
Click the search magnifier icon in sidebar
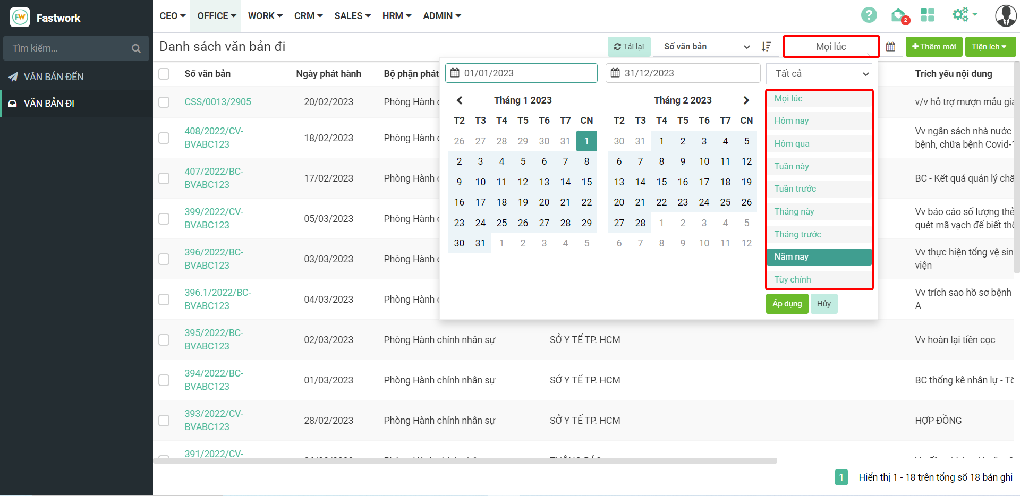(x=136, y=48)
